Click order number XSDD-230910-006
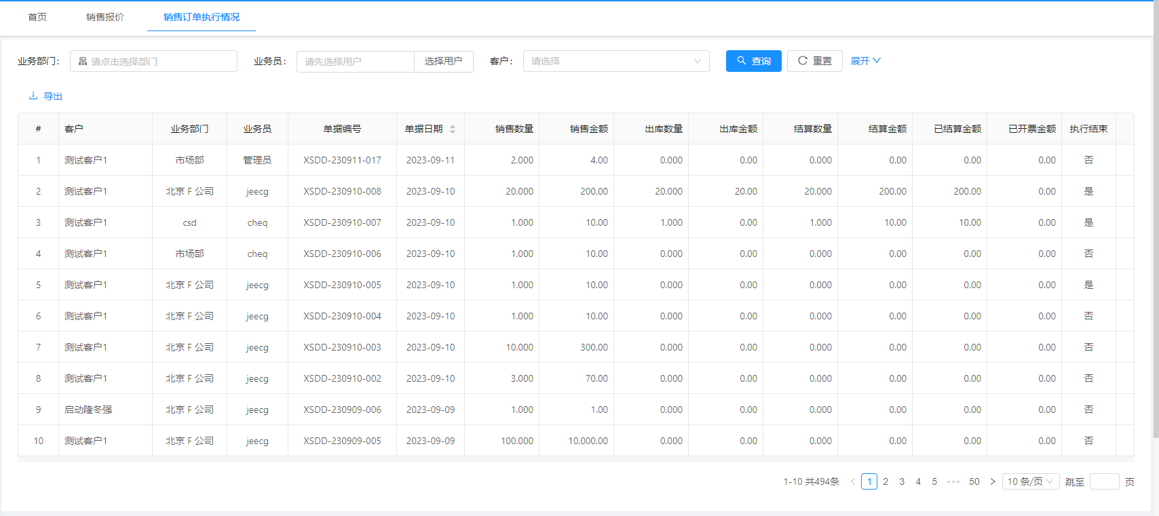 343,254
